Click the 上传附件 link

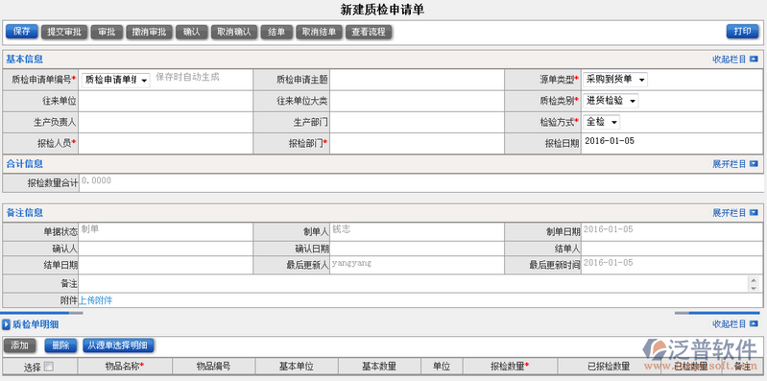point(96,300)
